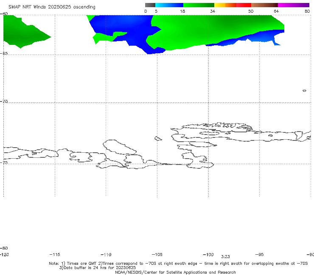
Task: Click the latitude label '-70'
Action: point(4,102)
